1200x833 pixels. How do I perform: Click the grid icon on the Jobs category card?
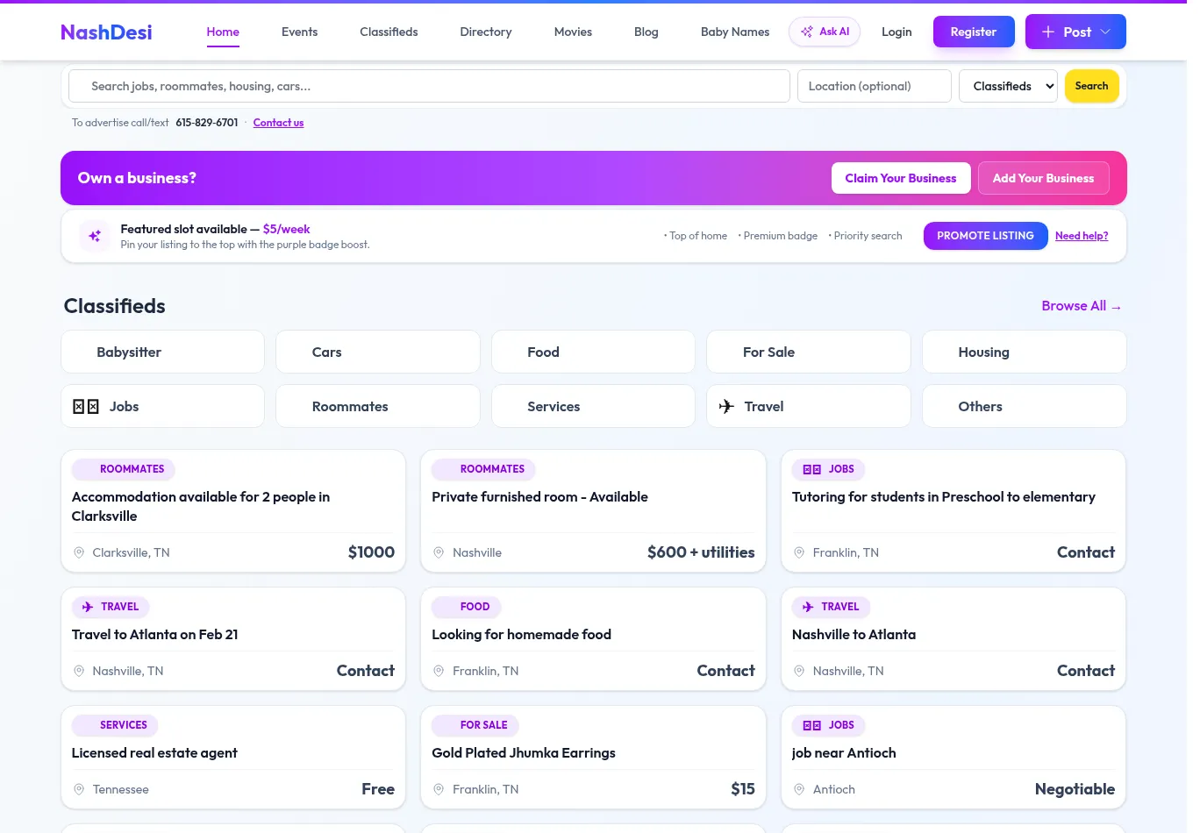(x=83, y=406)
